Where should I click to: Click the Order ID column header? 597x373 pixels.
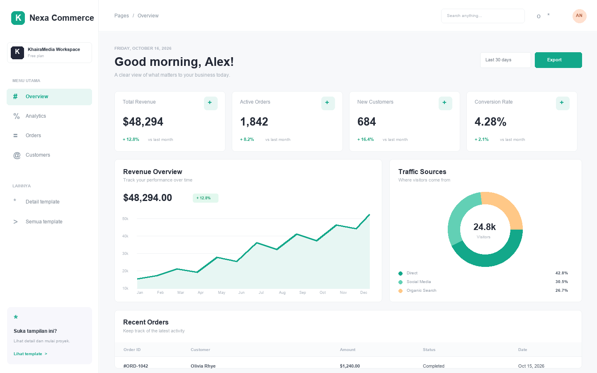[132, 350]
